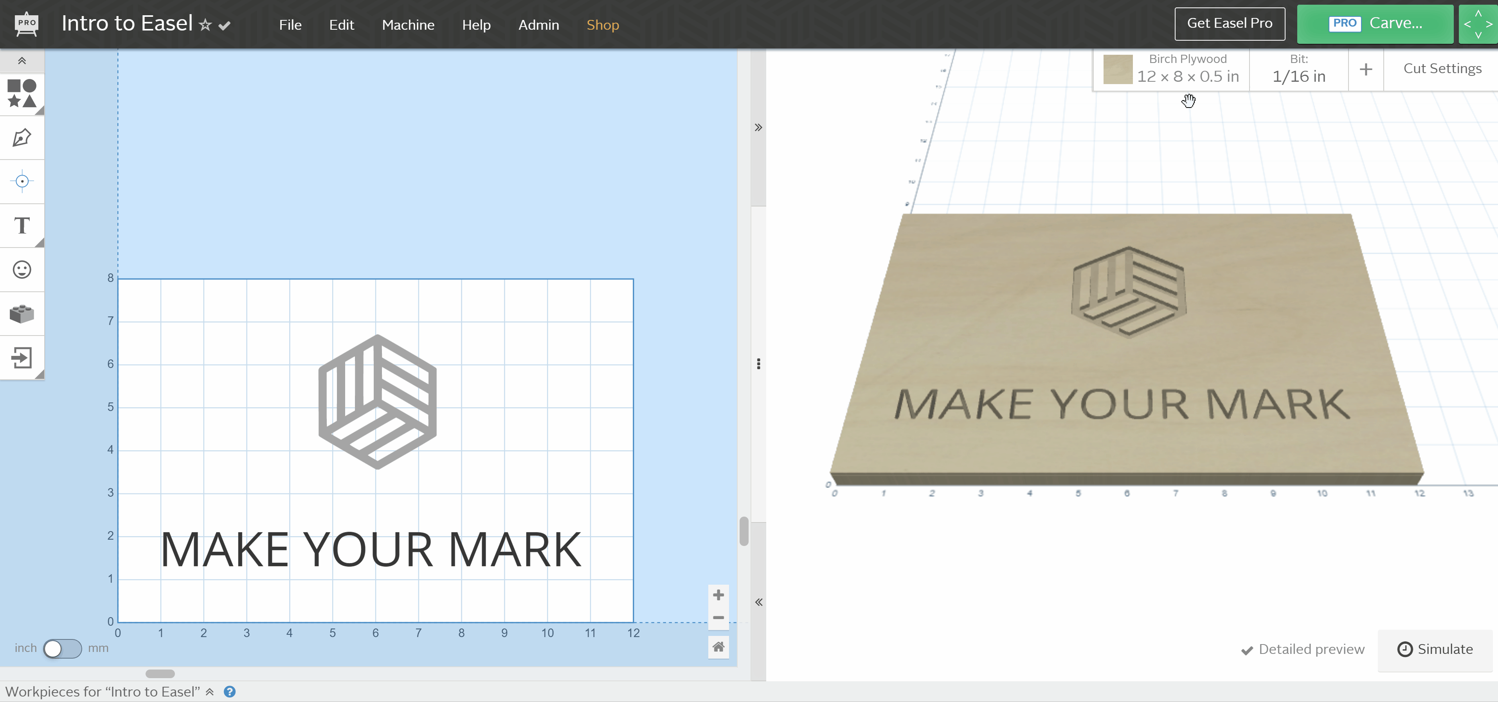The image size is (1498, 702).
Task: Select the Pen drawing tool
Action: point(22,138)
